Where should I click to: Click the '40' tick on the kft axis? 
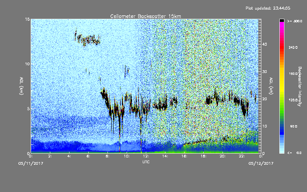264,45
